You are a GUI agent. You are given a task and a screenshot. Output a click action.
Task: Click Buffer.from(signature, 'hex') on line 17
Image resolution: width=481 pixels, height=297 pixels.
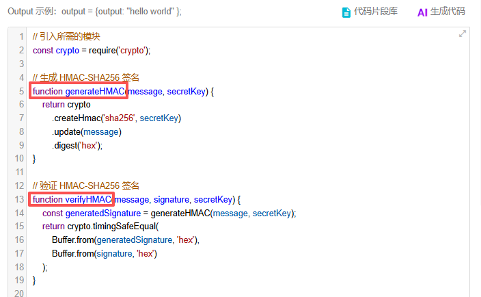[x=105, y=253]
